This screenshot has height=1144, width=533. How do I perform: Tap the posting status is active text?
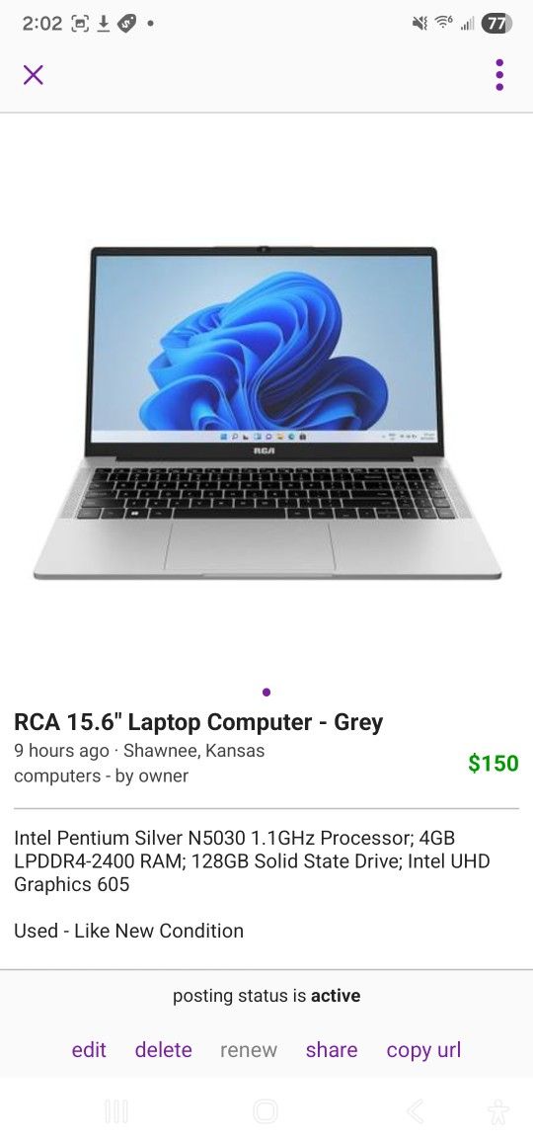(266, 996)
